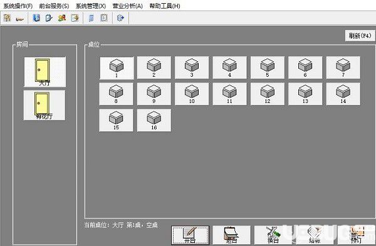Screen dimensions: 376x246
Task: Open the 系统操作(F) menu
Action: pyautogui.click(x=18, y=6)
